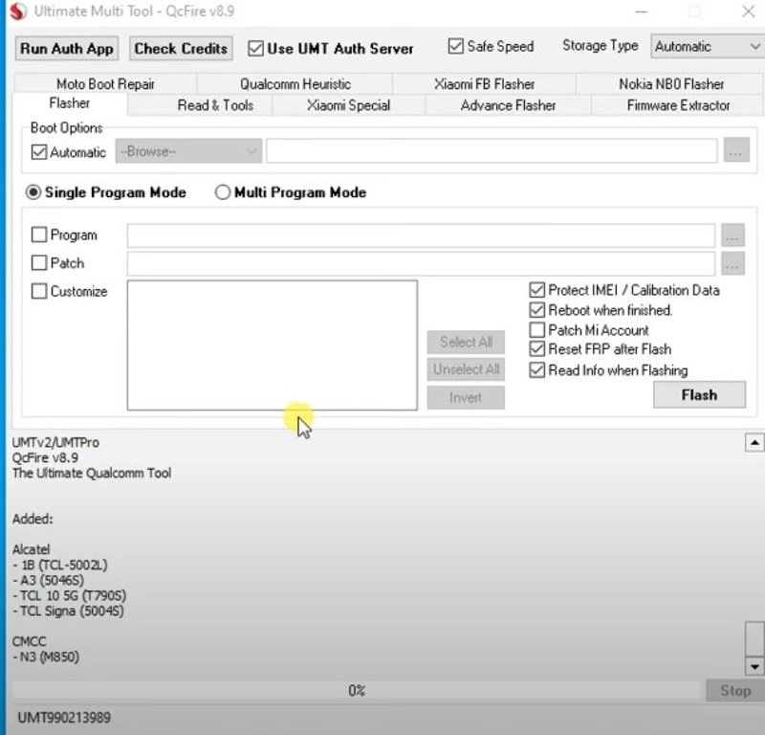
Task: Open the Firmware Extractor tab
Action: tap(678, 105)
